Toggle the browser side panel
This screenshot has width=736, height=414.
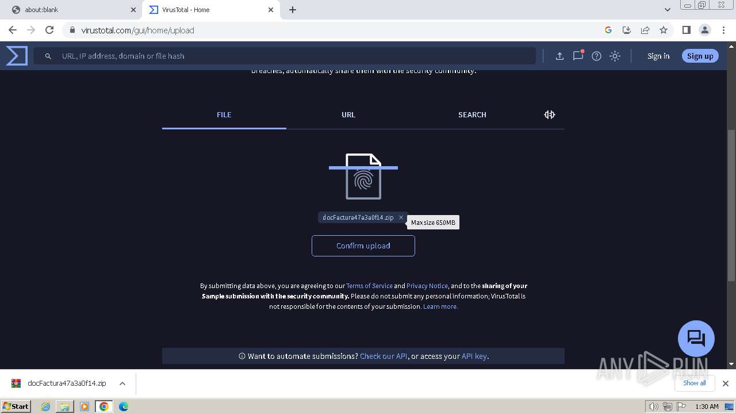pyautogui.click(x=686, y=30)
